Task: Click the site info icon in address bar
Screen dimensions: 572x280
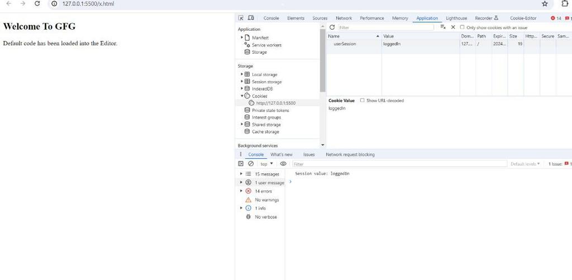Action: tap(54, 4)
